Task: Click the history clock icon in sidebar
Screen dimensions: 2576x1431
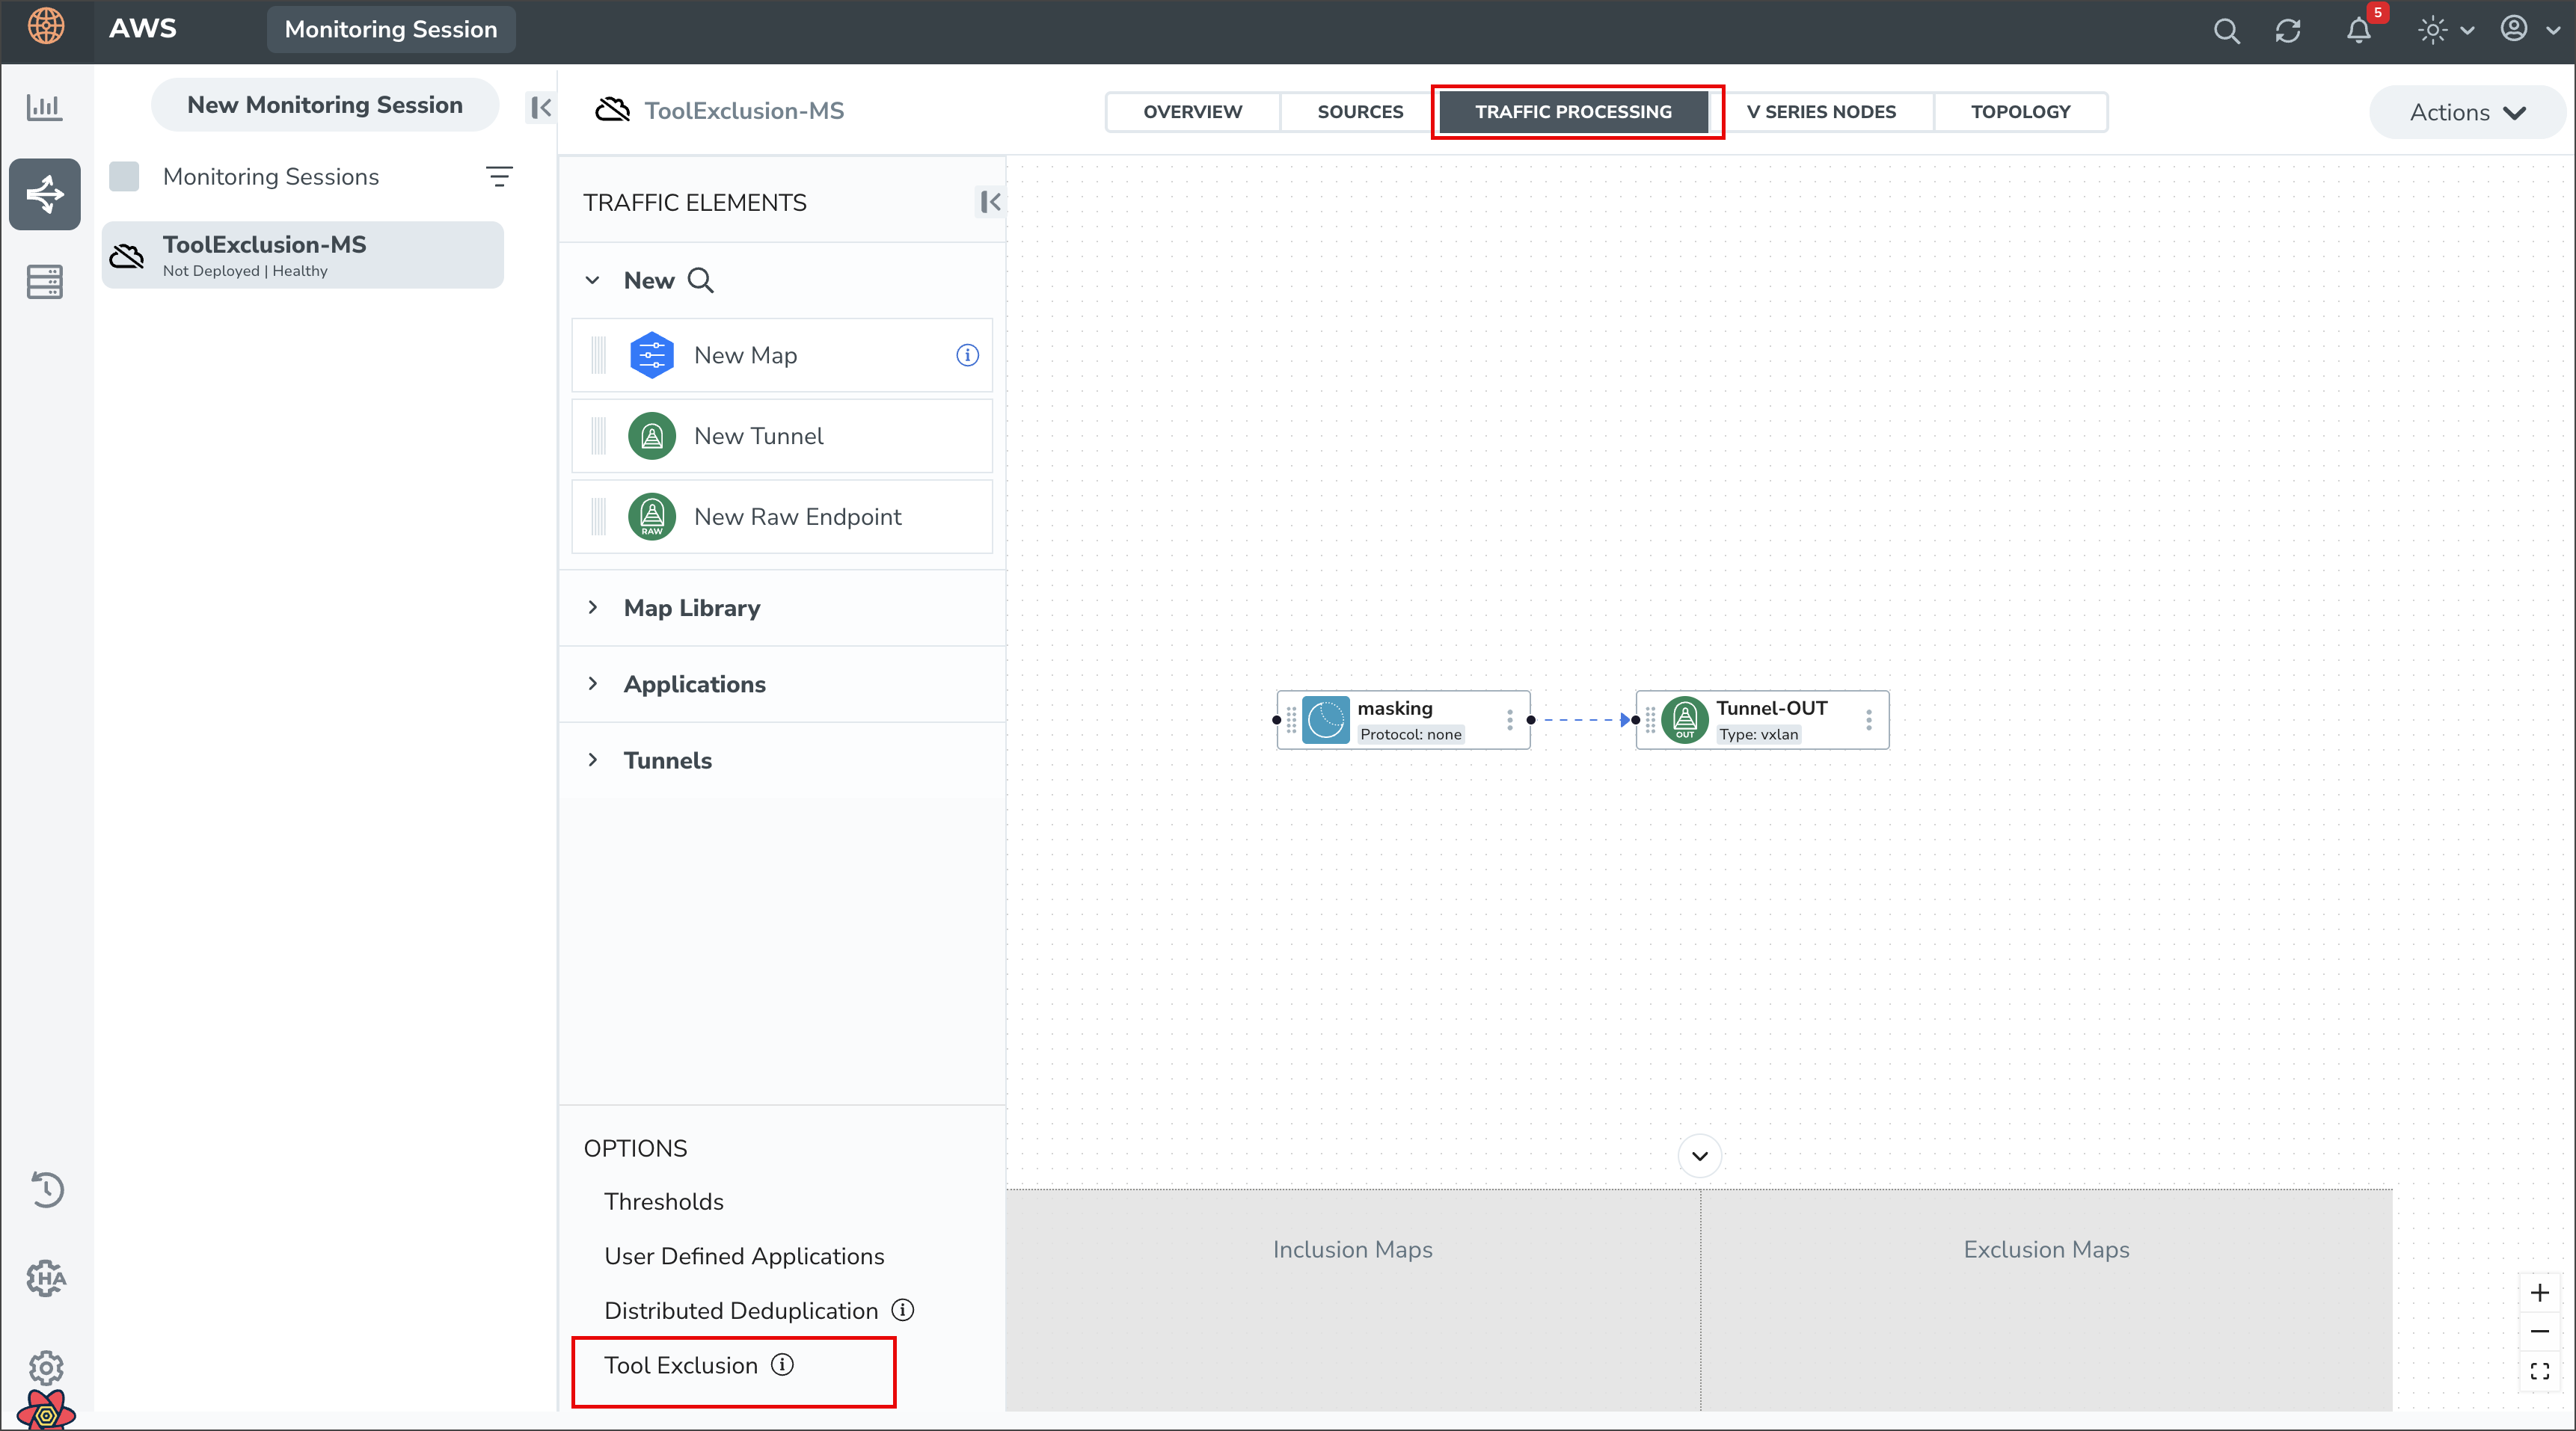Action: click(x=46, y=1190)
